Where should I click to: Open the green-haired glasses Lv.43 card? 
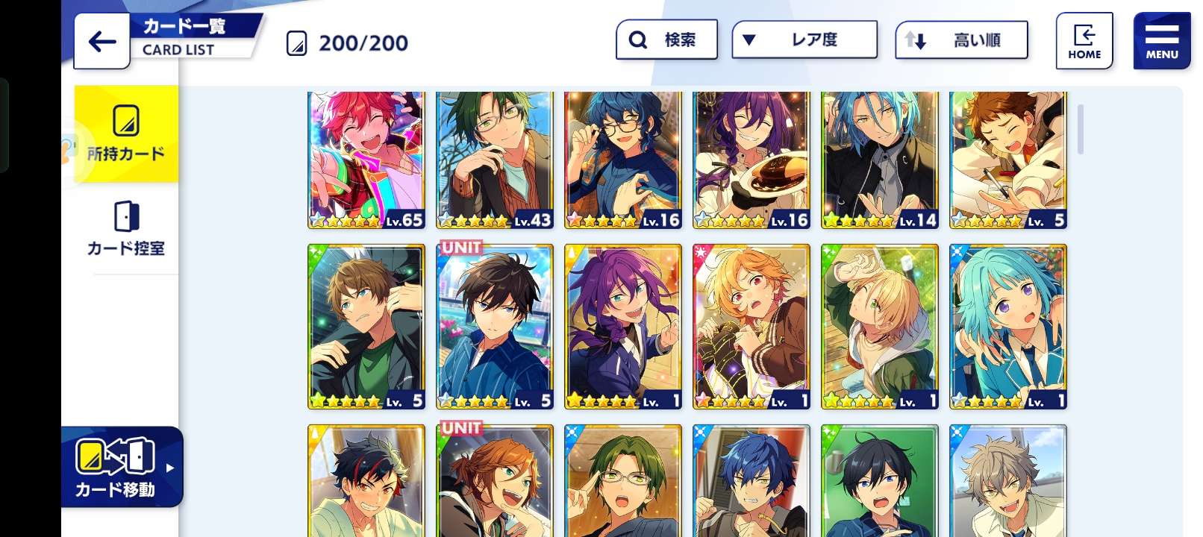(495, 160)
